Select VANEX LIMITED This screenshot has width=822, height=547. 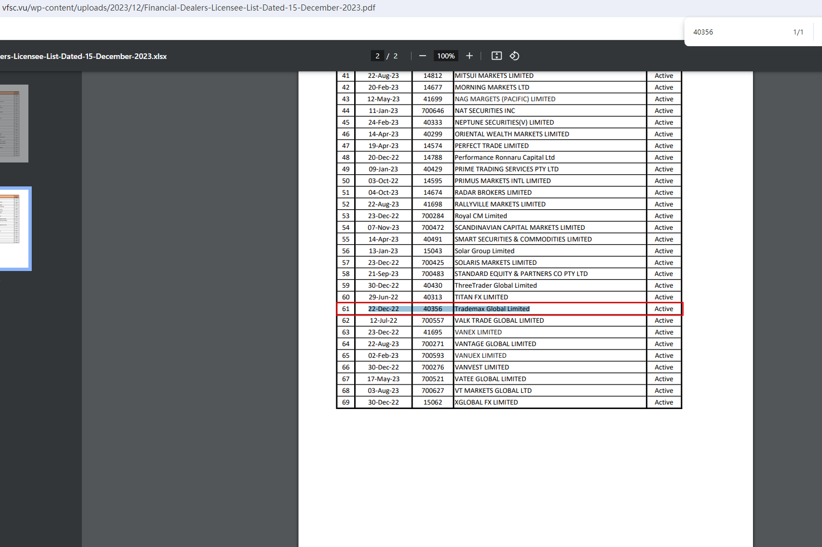(x=478, y=332)
